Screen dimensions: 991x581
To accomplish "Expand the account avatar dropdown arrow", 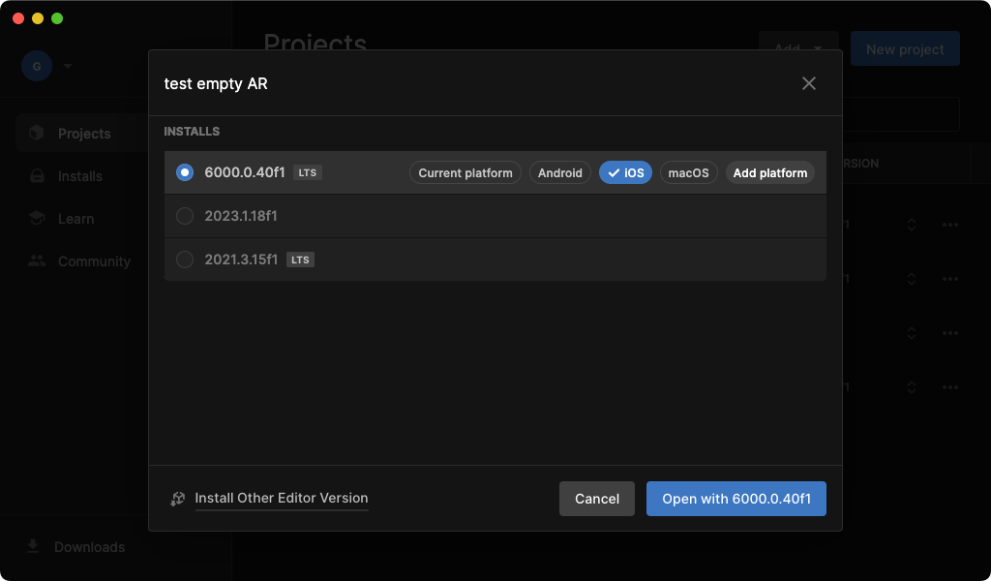I will (68, 67).
